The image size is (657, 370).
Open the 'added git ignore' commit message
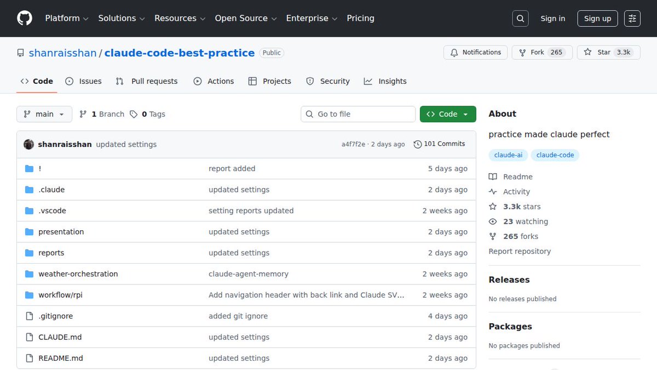(x=238, y=316)
